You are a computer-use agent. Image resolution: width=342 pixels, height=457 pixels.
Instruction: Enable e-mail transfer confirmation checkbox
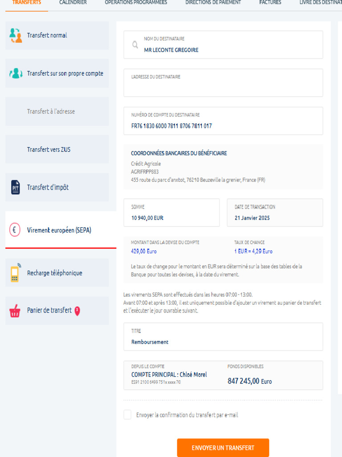[x=127, y=415]
